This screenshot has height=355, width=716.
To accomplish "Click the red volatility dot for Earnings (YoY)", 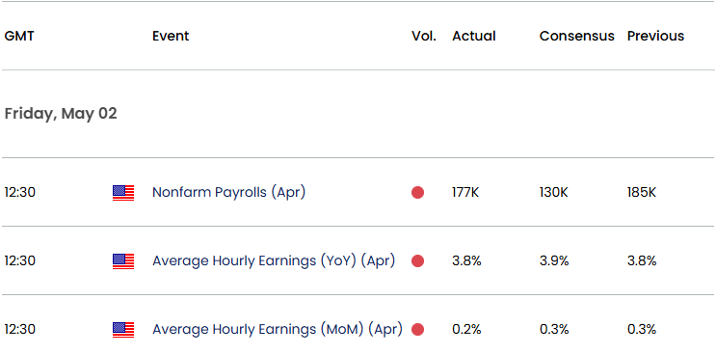I will click(417, 261).
